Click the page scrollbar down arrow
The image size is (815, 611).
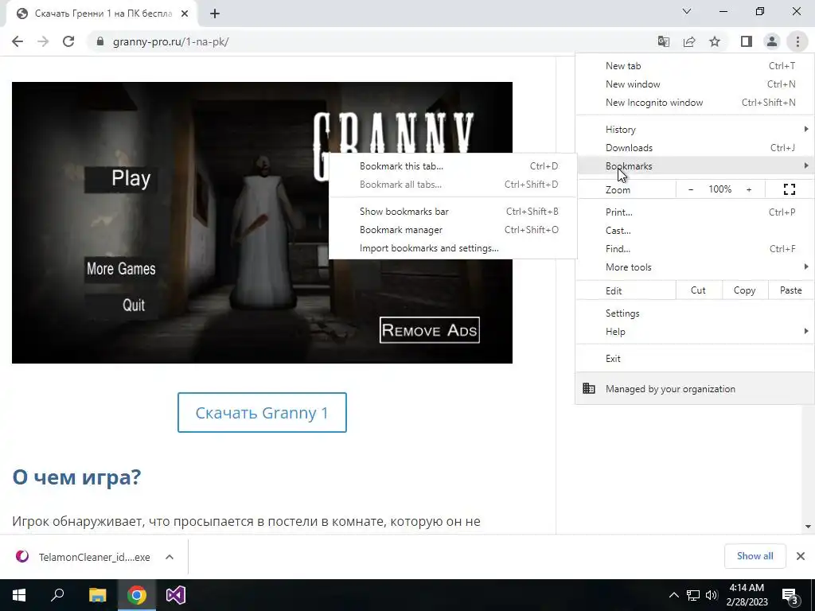808,527
